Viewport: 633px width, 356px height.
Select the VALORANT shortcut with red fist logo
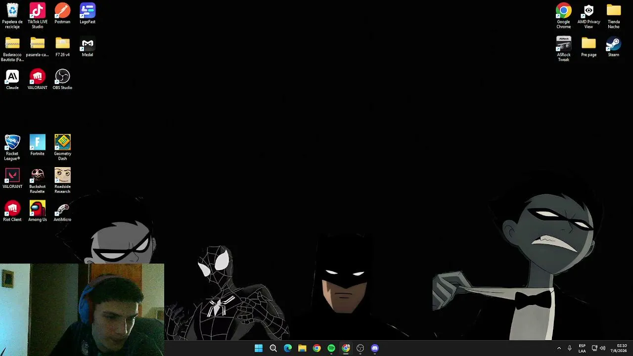38,80
